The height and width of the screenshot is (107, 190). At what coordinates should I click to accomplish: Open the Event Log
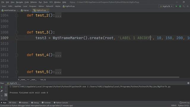point(184,103)
